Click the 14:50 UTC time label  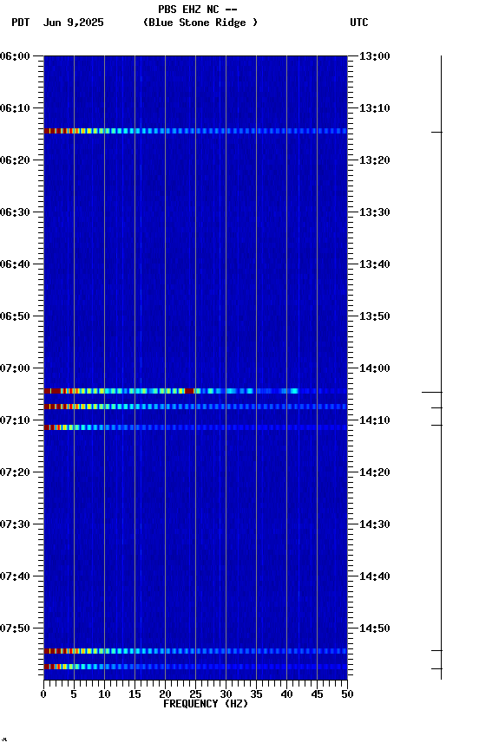[375, 629]
